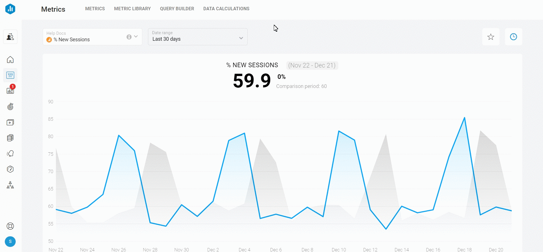Screen dimensions: 543x252
Task: Open the lifebuoy help icon
Action: tap(10, 226)
